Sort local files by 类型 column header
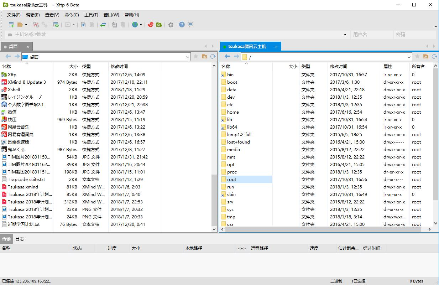 [94, 67]
